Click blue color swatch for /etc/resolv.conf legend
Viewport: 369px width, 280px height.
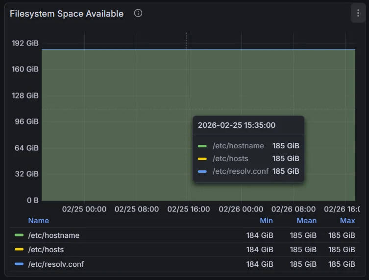click(19, 264)
